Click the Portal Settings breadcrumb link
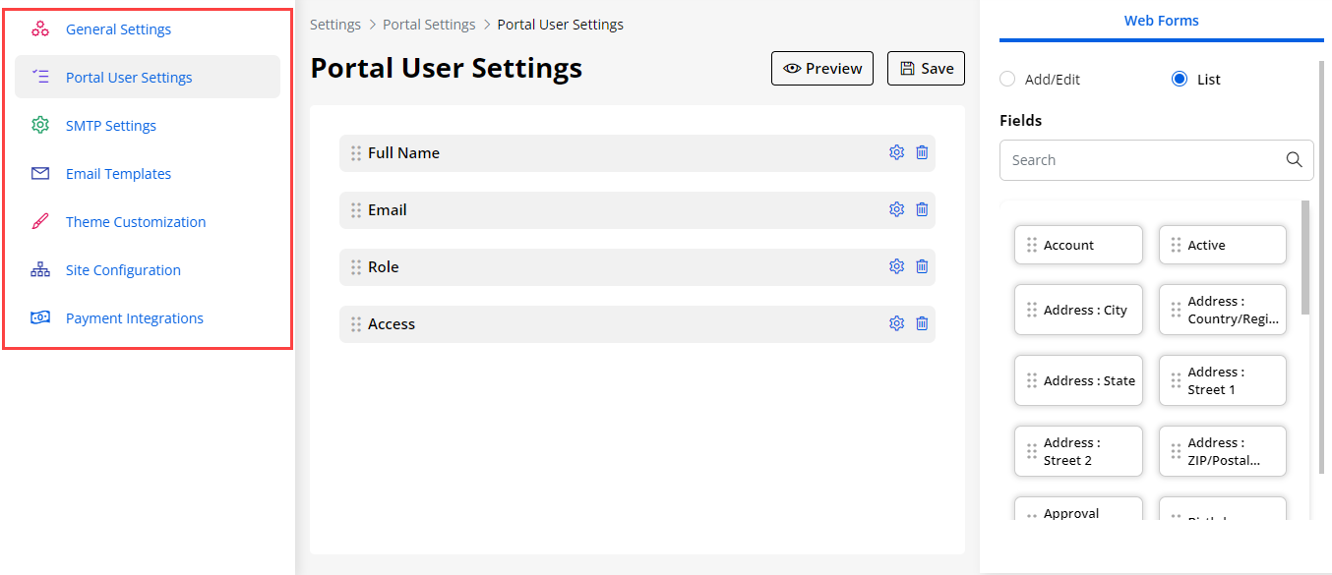The image size is (1332, 575). pos(429,25)
